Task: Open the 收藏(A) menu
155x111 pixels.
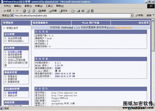Action: point(39,6)
